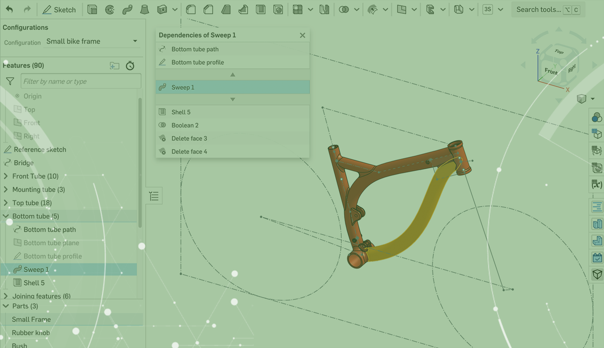Select Bottom tube path in Dependencies panel
604x348 pixels.
[195, 49]
